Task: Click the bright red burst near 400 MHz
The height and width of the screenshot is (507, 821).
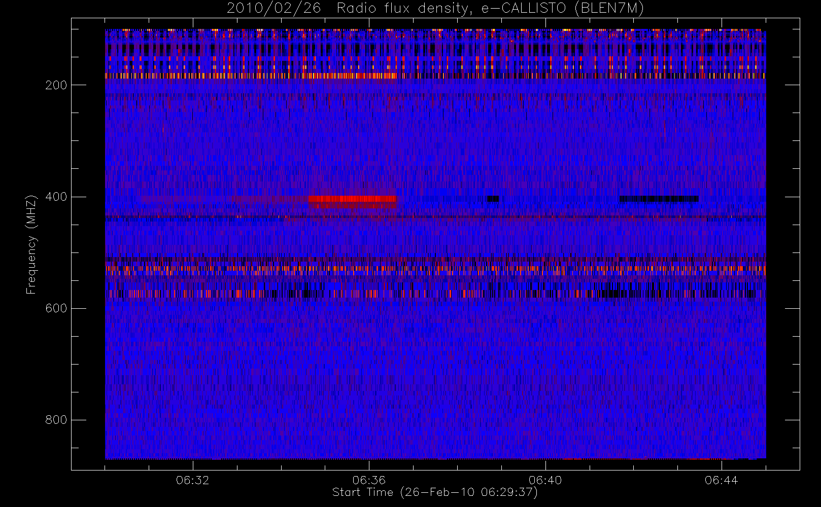Action: point(352,199)
